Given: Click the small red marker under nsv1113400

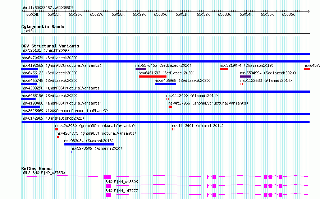Looking at the screenshot, I should point(168,99).
